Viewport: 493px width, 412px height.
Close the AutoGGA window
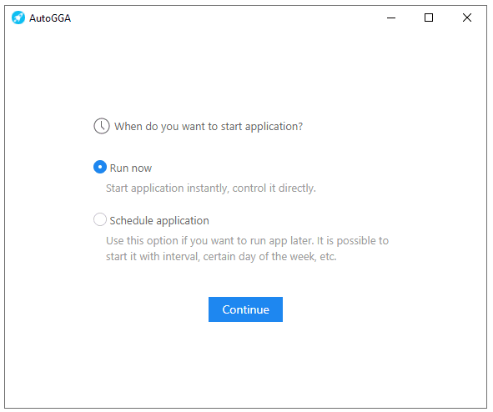(x=467, y=18)
